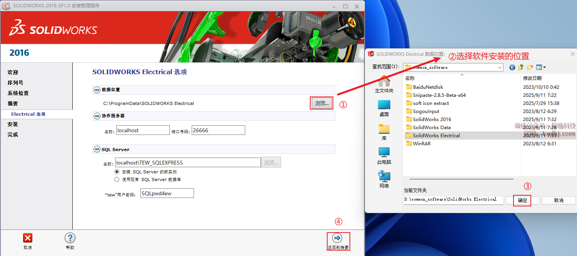
Task: Open the view menu icon in file dialog
Action: (540, 67)
